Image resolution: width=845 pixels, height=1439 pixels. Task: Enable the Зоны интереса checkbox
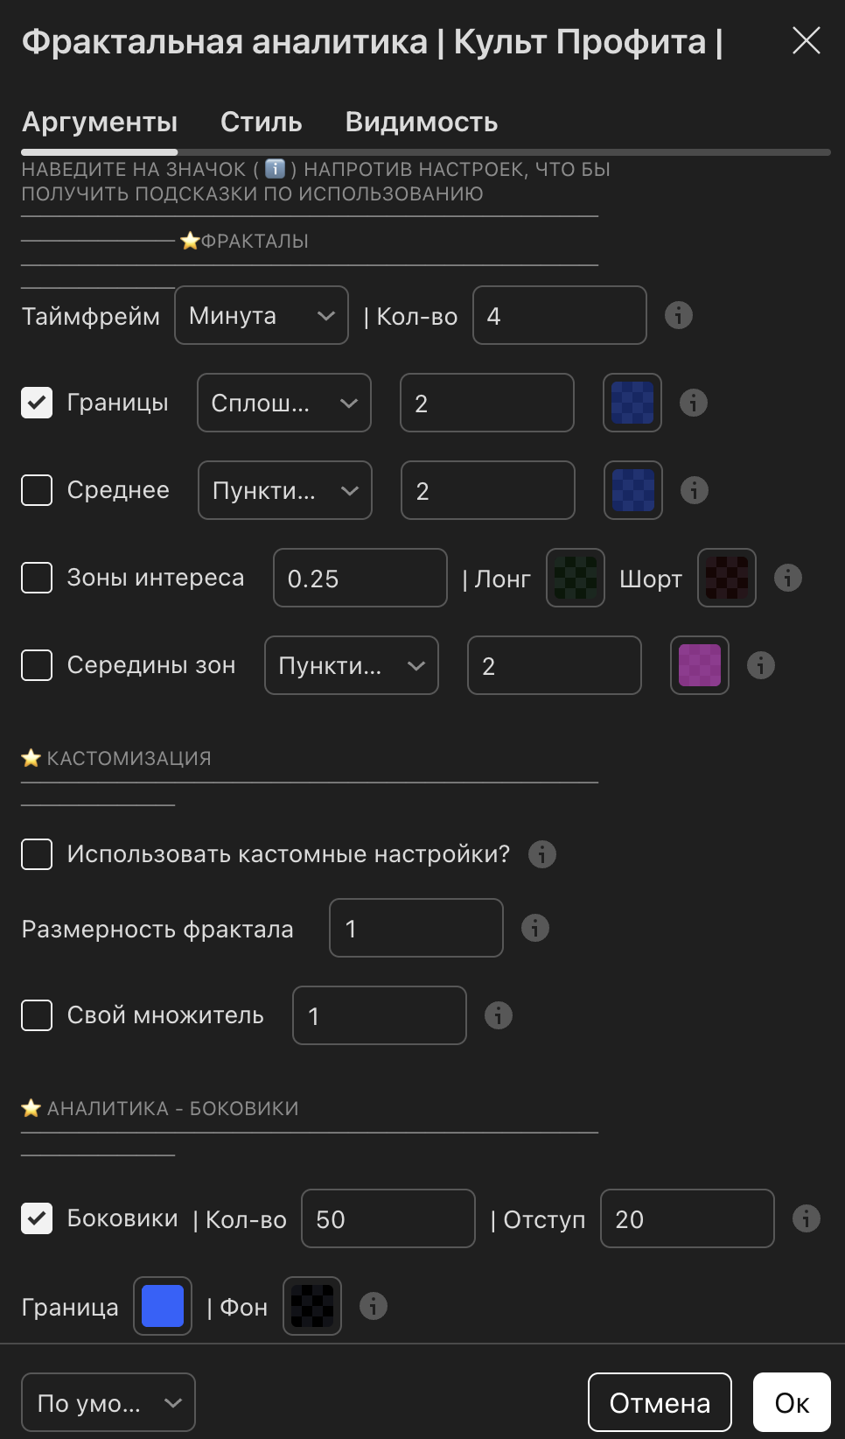pos(37,578)
